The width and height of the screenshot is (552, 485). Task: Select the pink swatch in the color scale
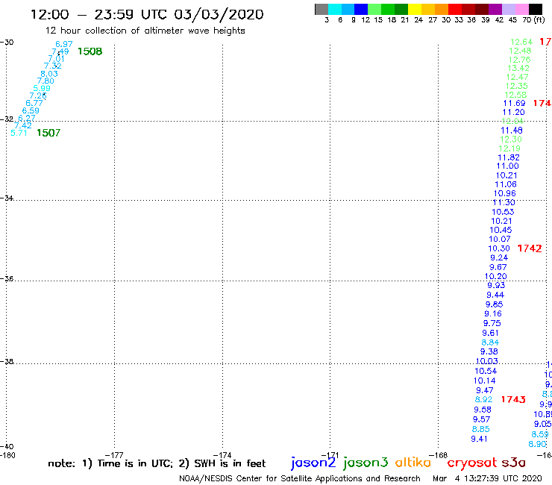click(521, 9)
